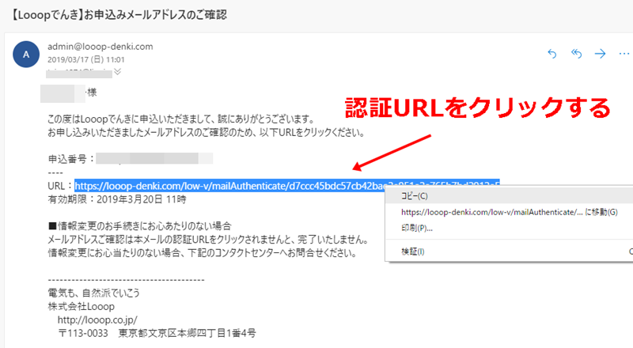Choose 検証(I) in the context menu
This screenshot has width=633, height=348.
413,252
